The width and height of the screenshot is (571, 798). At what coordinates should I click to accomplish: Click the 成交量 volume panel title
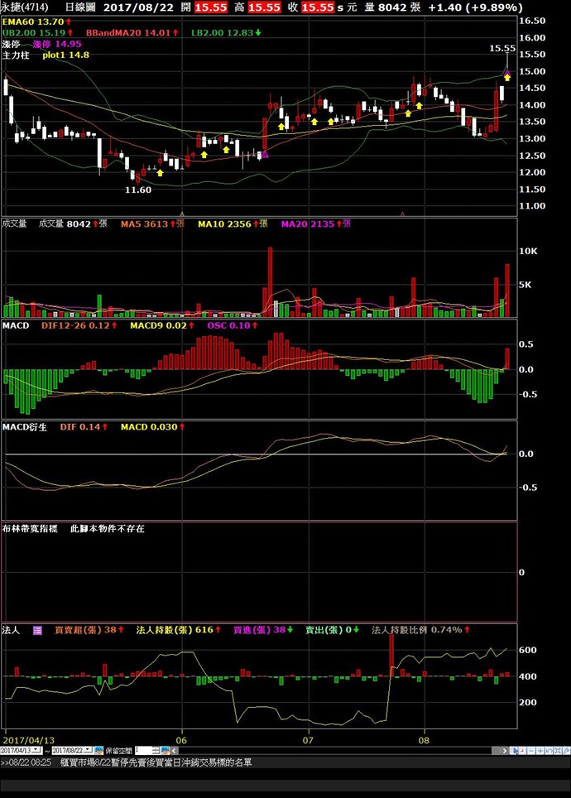[14, 224]
